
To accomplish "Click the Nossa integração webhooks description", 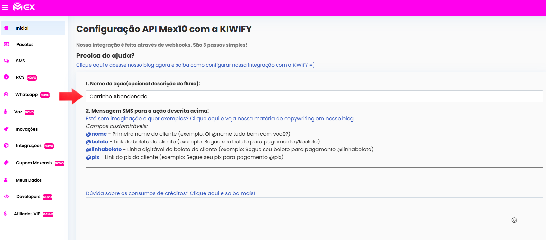I will tap(162, 45).
